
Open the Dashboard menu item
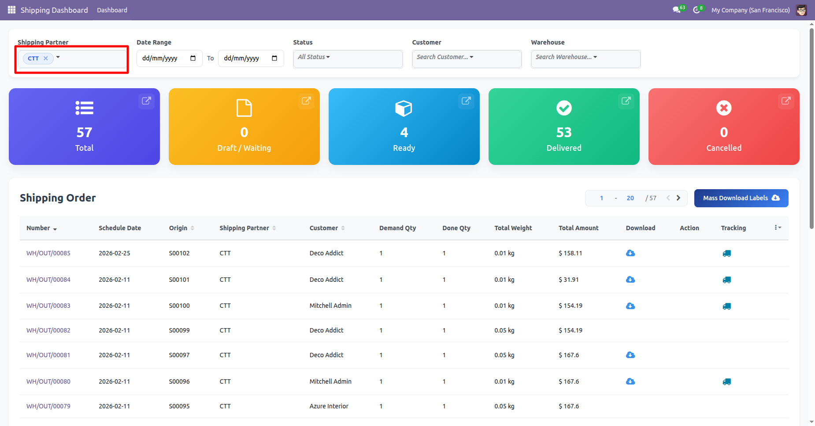112,10
